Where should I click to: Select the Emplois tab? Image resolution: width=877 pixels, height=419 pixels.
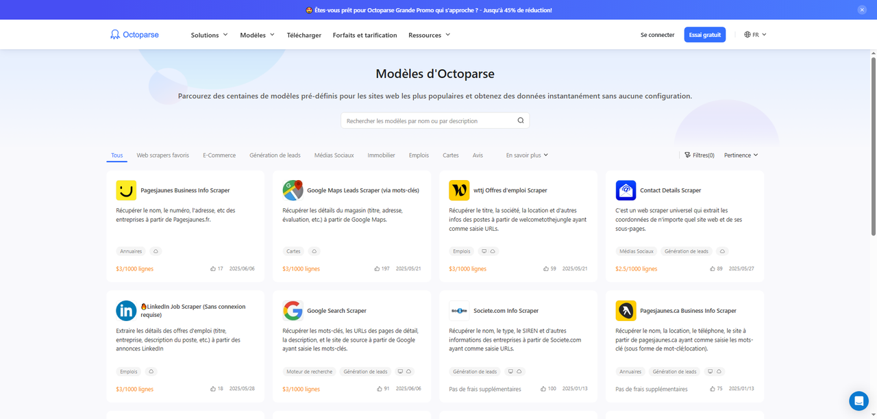tap(419, 155)
